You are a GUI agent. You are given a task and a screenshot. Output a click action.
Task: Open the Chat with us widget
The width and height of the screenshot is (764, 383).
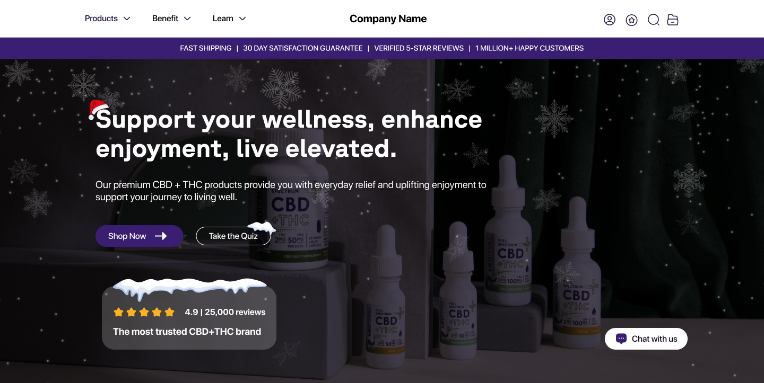[646, 339]
